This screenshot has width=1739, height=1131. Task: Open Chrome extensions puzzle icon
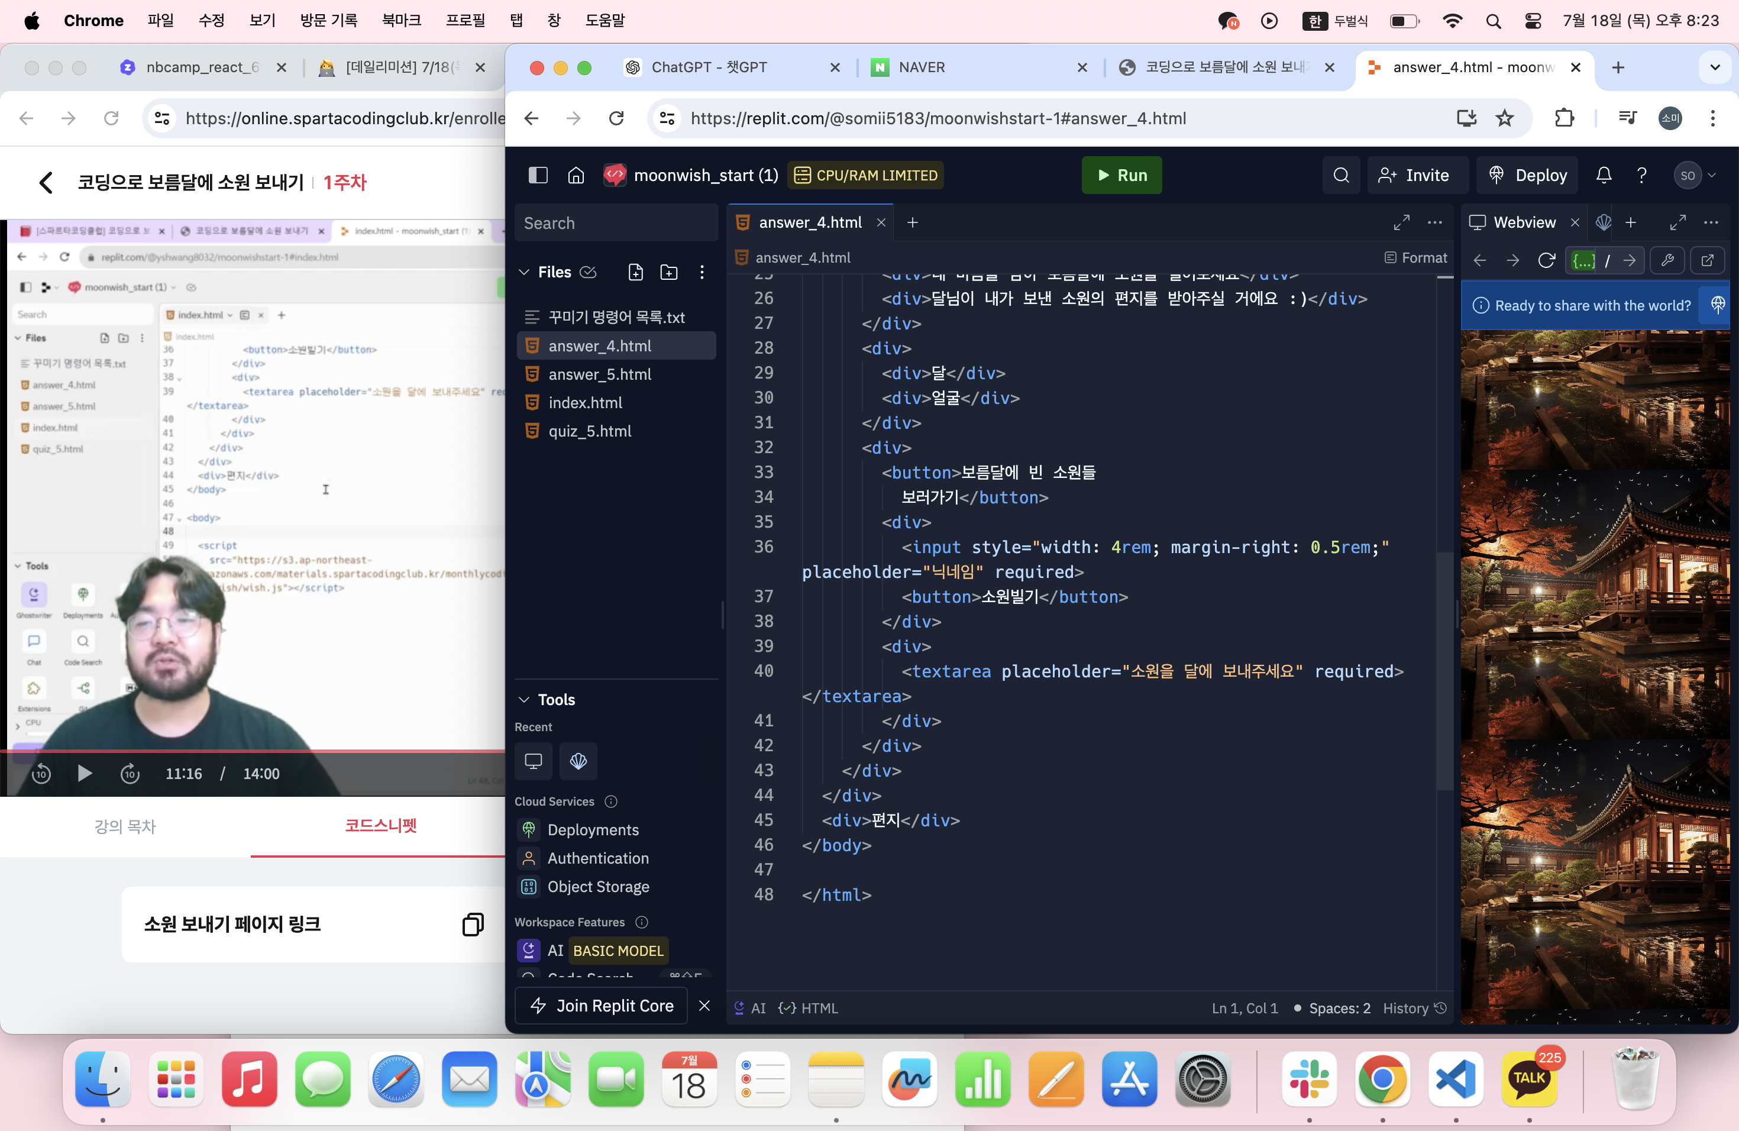(1564, 118)
